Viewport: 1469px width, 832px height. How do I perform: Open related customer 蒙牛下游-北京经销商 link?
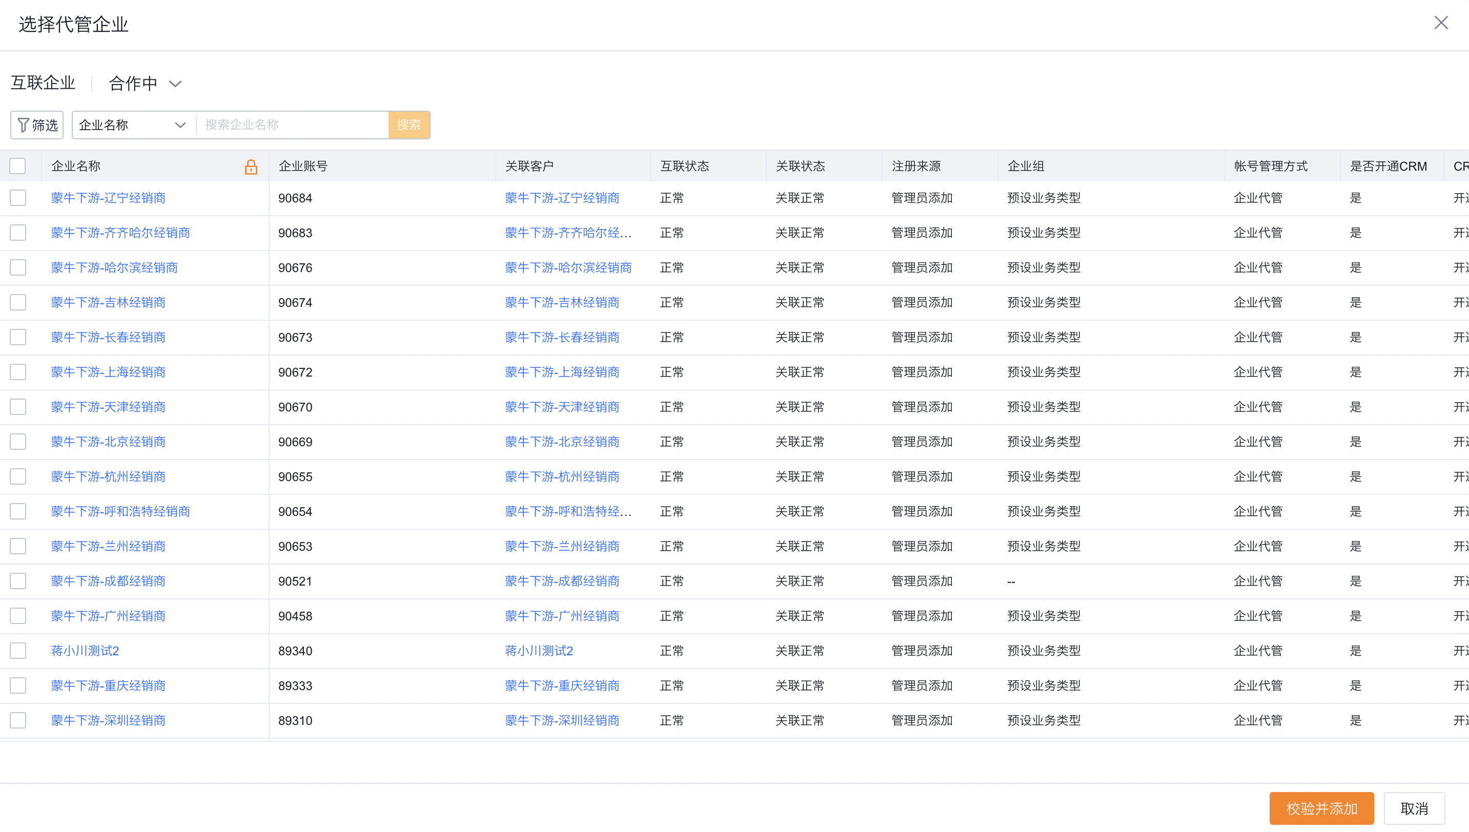coord(562,442)
